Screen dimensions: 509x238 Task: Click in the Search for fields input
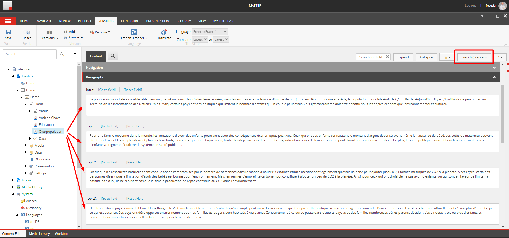click(x=371, y=57)
